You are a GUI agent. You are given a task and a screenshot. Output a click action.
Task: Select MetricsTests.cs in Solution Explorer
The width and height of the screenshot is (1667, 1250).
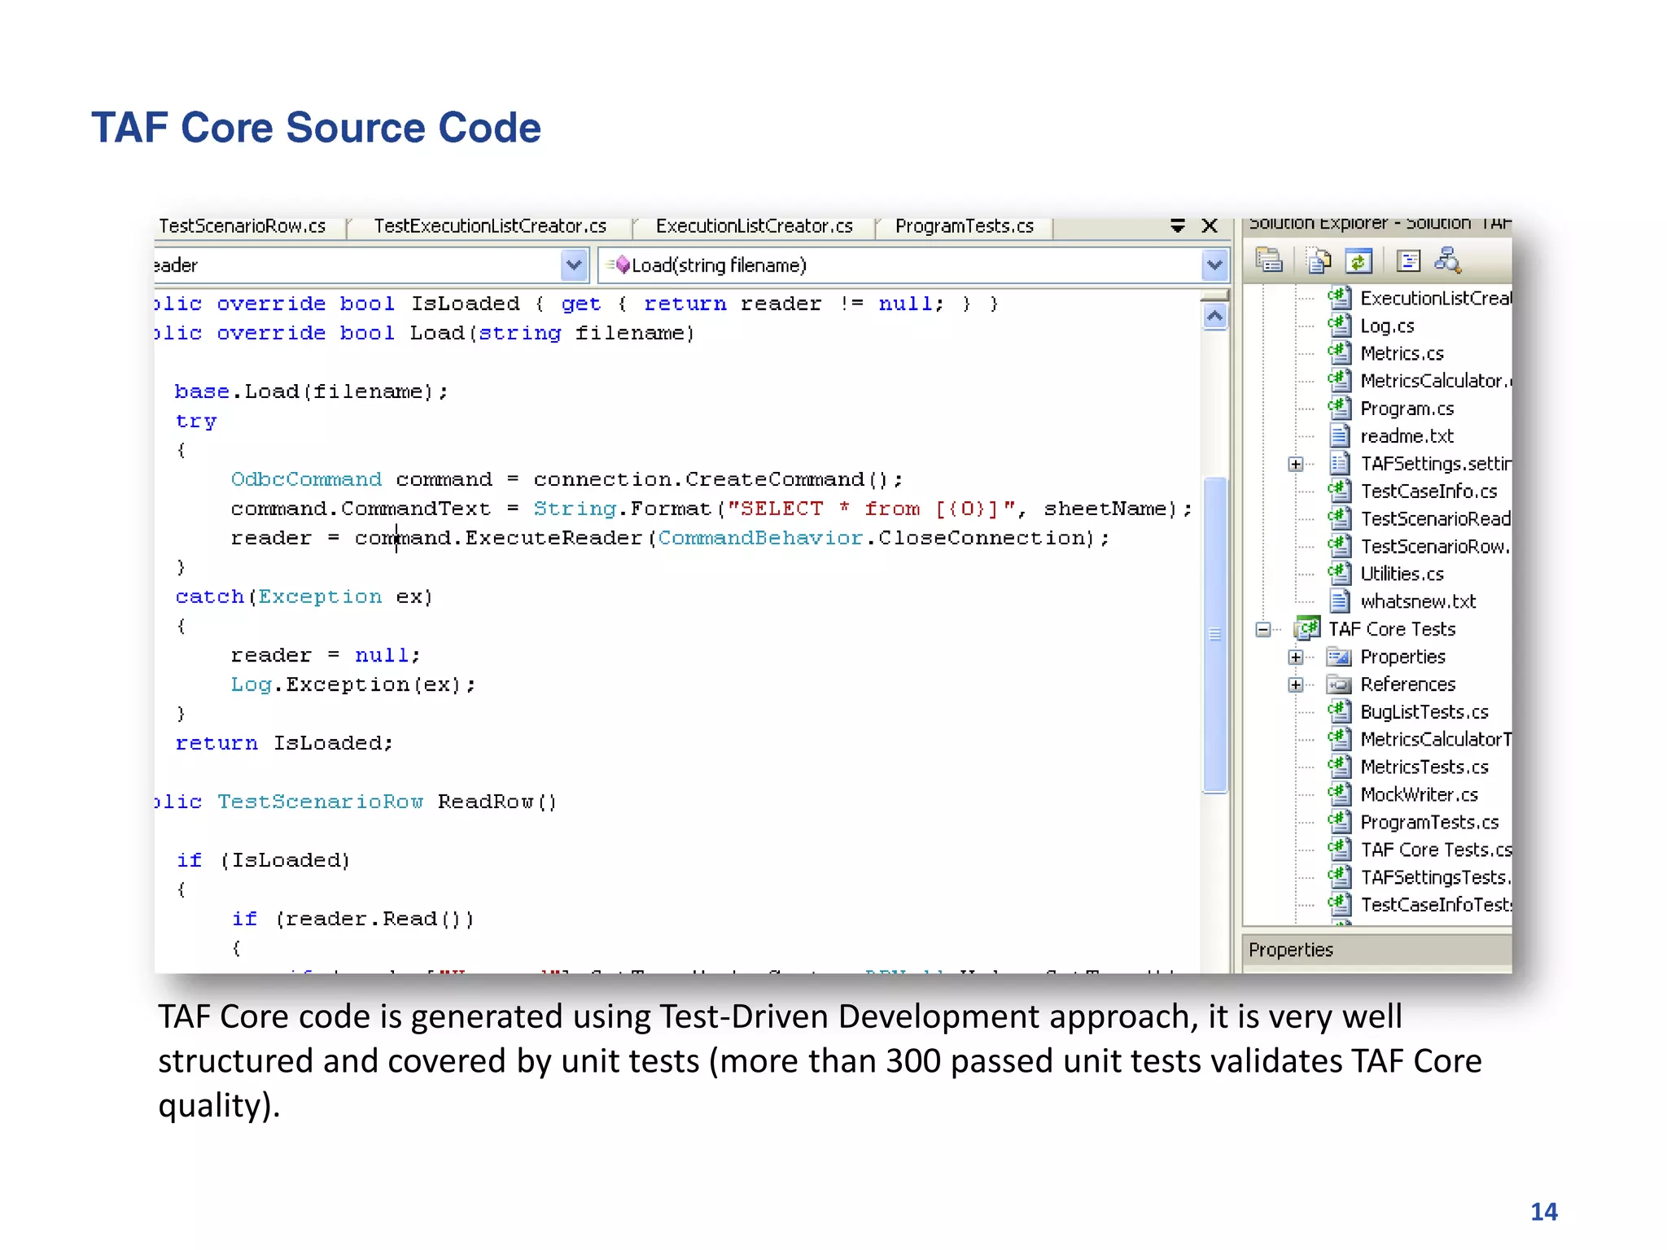pos(1424,767)
